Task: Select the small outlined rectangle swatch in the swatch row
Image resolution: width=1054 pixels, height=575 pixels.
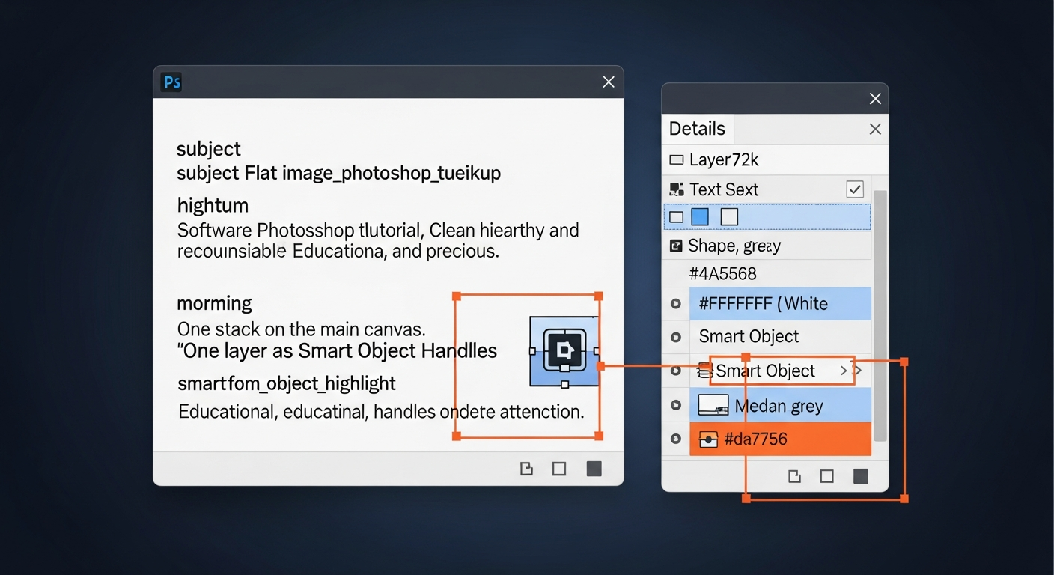Action: coord(677,218)
